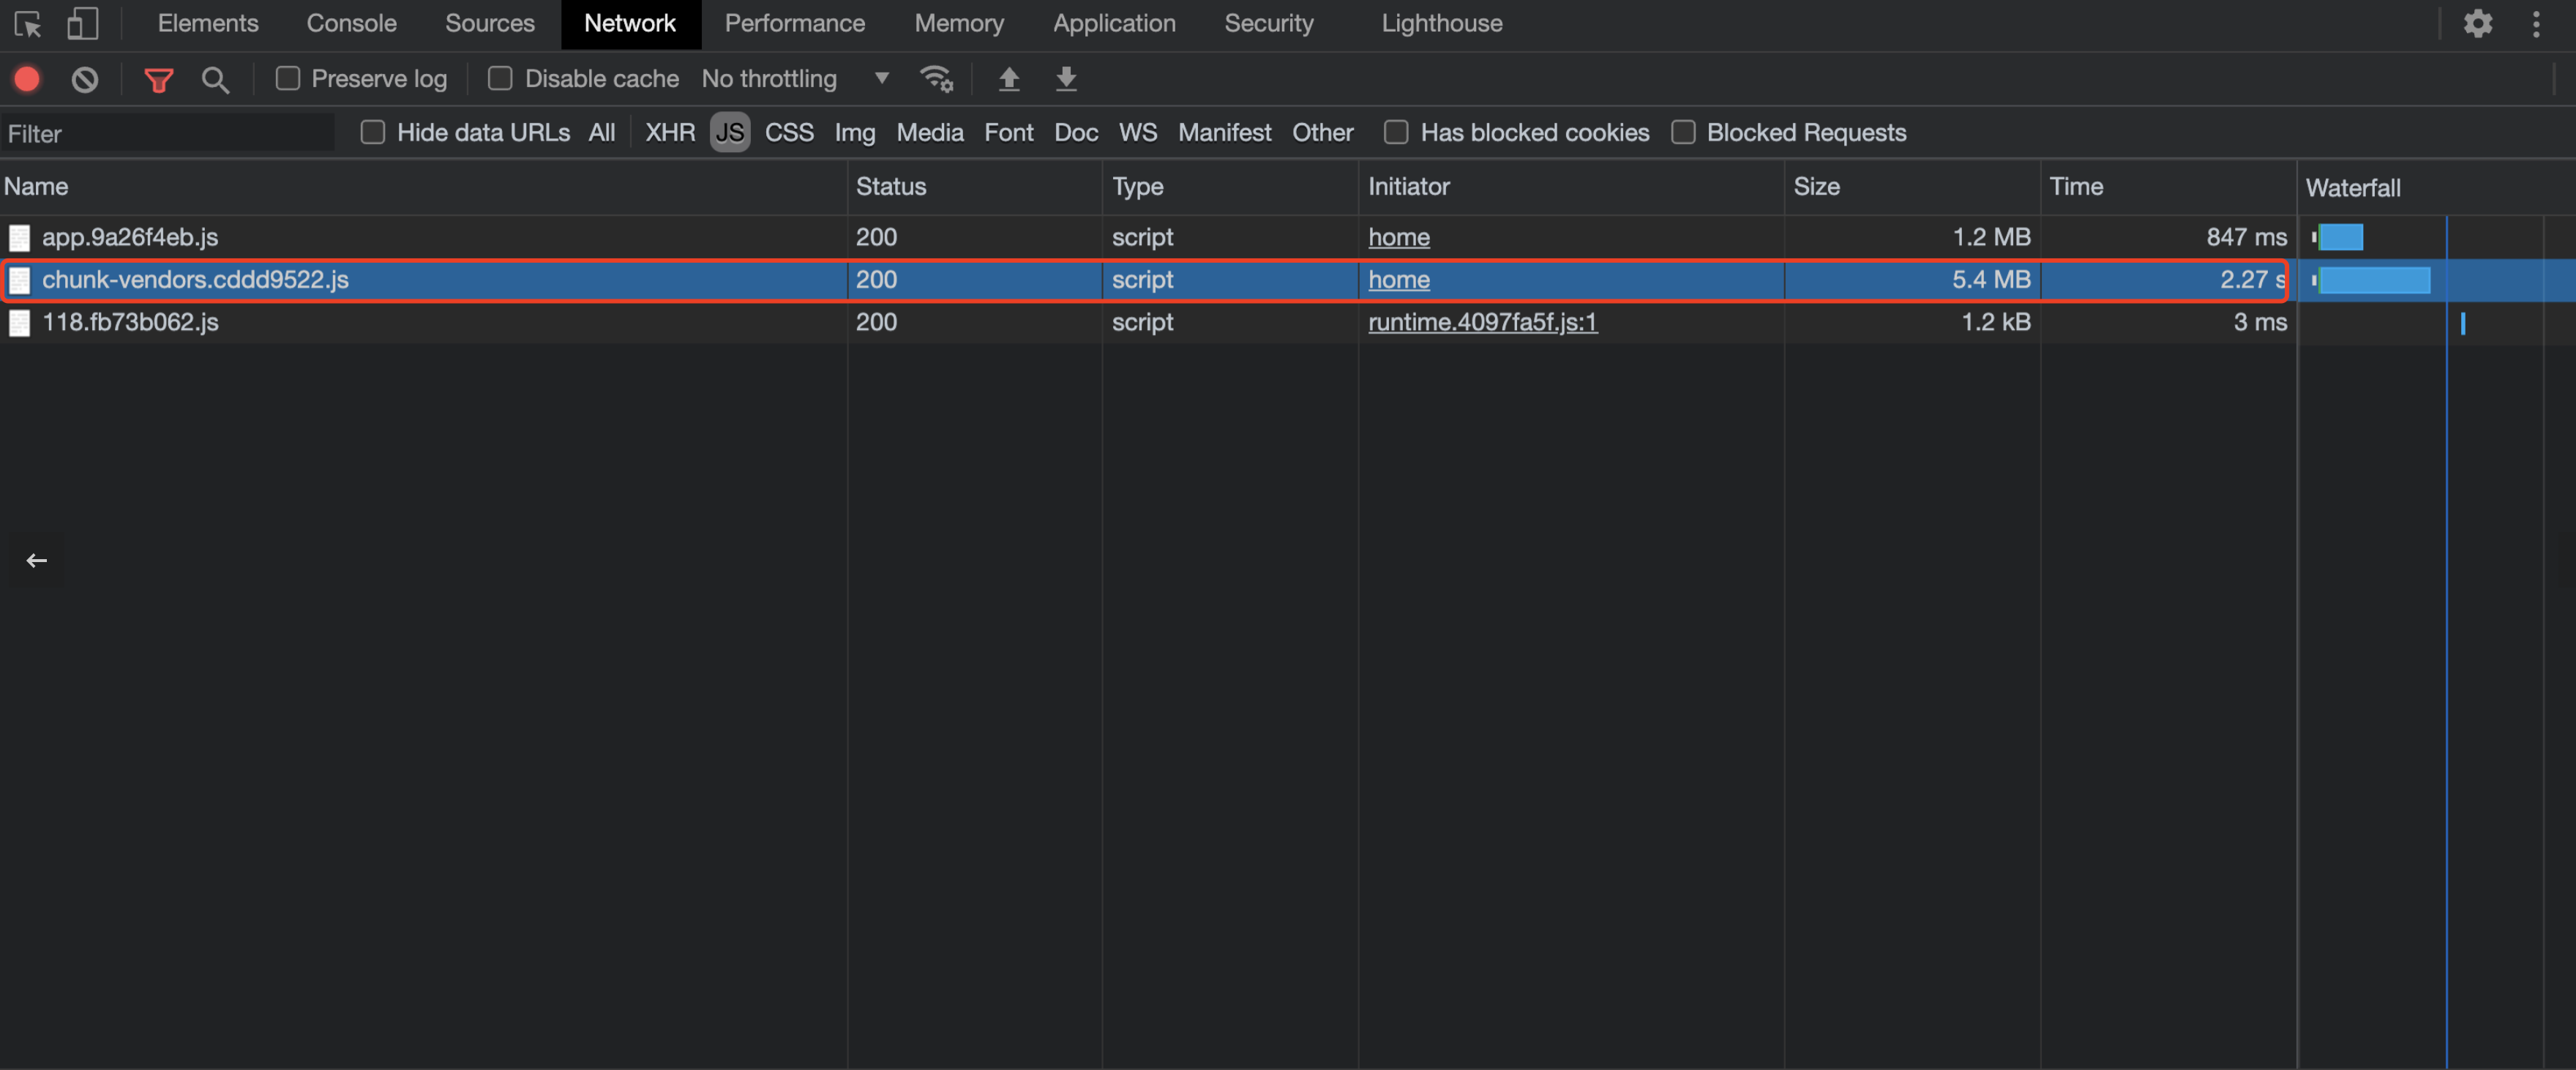Check Hide data URLs option
Viewport: 2576px width, 1070px height.
[373, 132]
